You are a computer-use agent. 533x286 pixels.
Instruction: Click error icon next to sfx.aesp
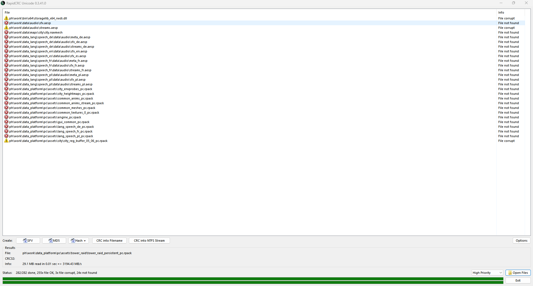[x=6, y=23]
